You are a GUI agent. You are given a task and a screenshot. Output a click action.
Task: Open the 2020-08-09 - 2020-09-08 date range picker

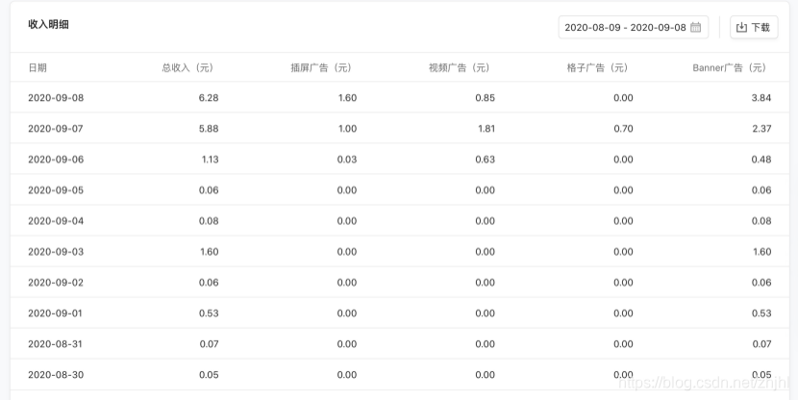633,27
